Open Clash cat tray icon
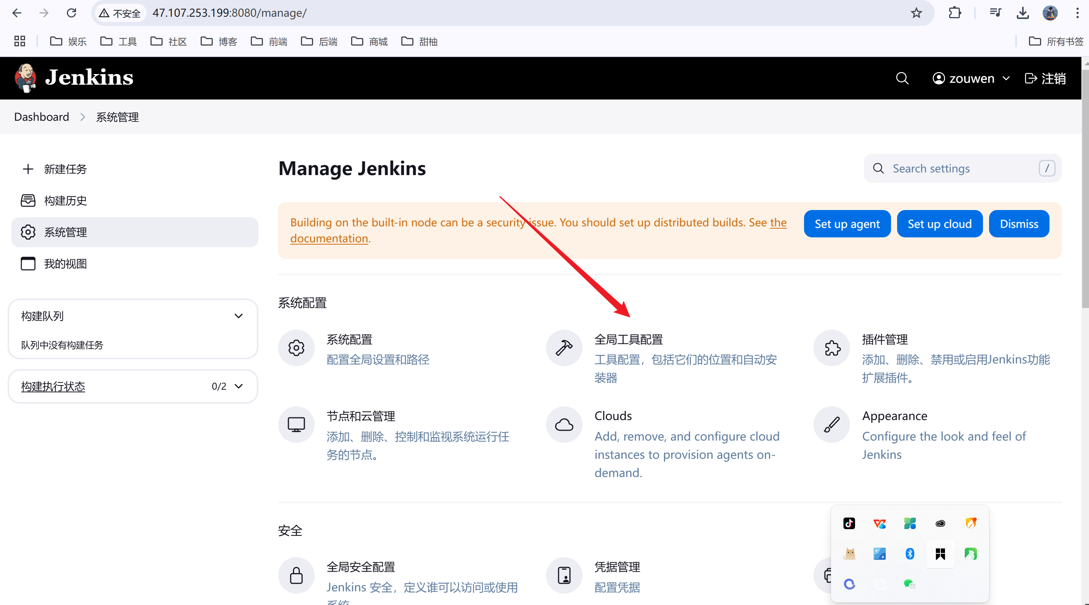Image resolution: width=1089 pixels, height=605 pixels. tap(849, 553)
